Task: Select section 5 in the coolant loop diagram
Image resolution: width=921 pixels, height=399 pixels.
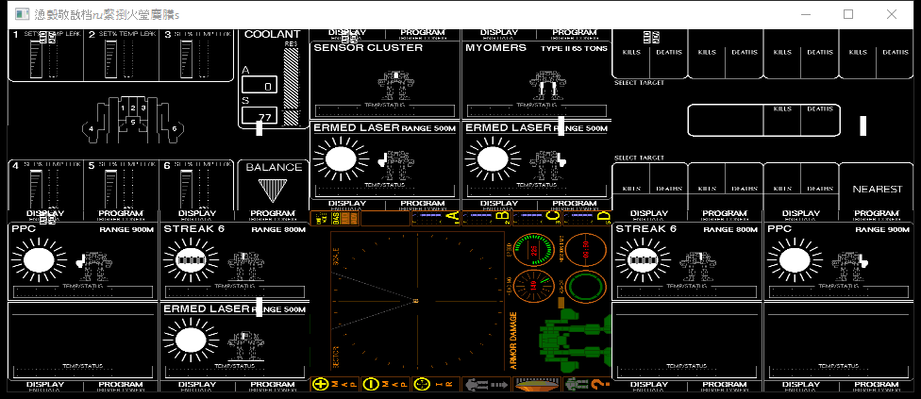Action: [133, 122]
